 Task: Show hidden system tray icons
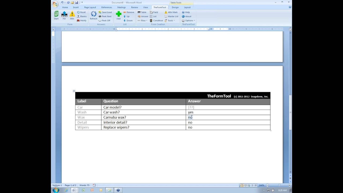click(264, 190)
